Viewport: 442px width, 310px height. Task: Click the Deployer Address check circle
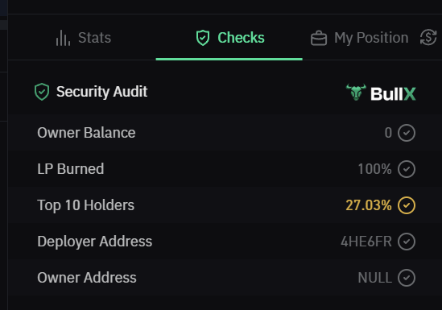407,242
